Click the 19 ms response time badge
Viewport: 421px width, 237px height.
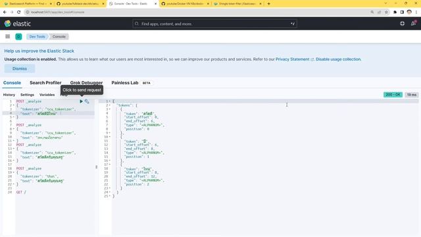click(x=412, y=95)
